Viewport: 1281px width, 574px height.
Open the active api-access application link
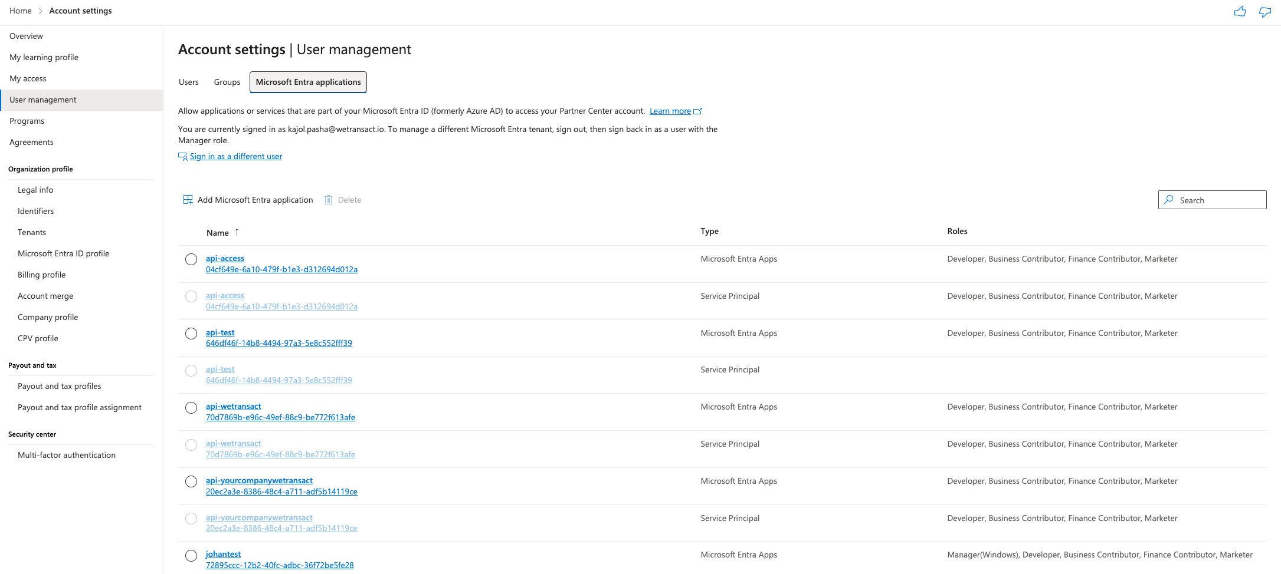pyautogui.click(x=225, y=258)
